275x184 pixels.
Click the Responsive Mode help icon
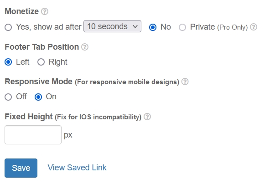coord(185,82)
